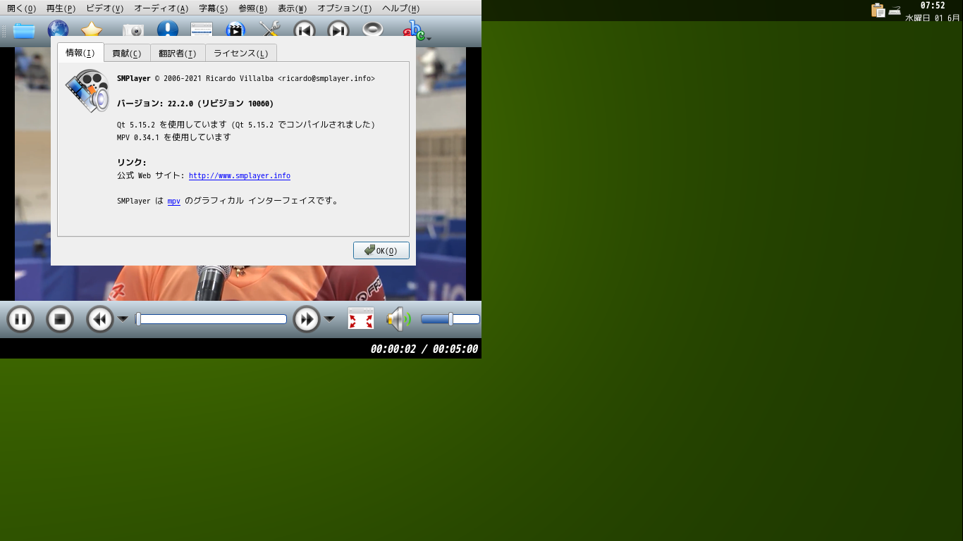
Task: Click the ricardo@smplayer.info email text
Action: click(326, 78)
